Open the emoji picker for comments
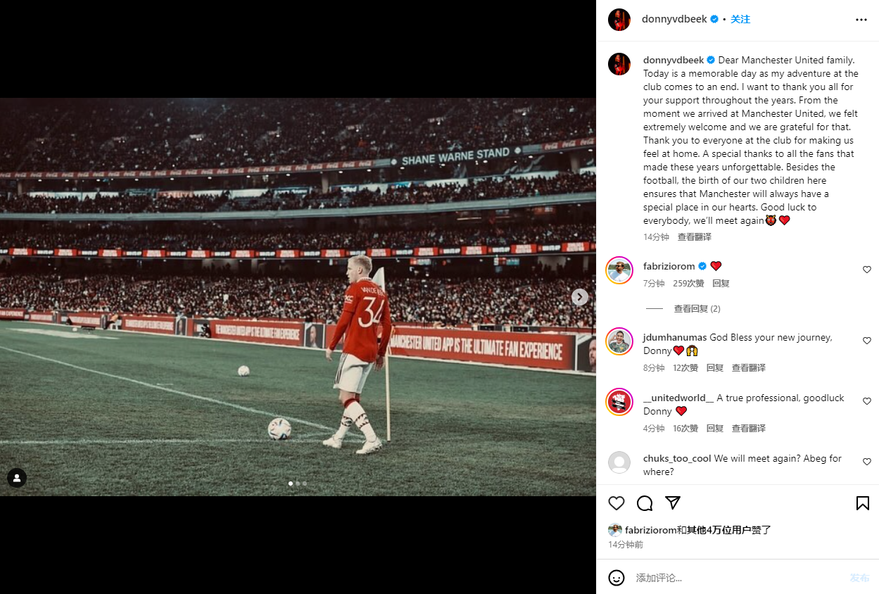This screenshot has height=594, width=879. [x=616, y=578]
